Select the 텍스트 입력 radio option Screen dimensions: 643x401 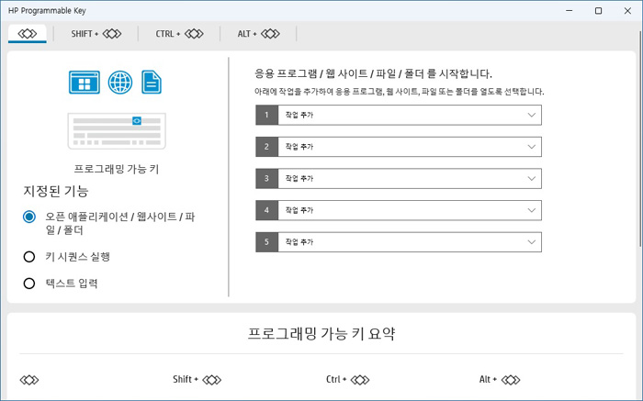(x=29, y=283)
